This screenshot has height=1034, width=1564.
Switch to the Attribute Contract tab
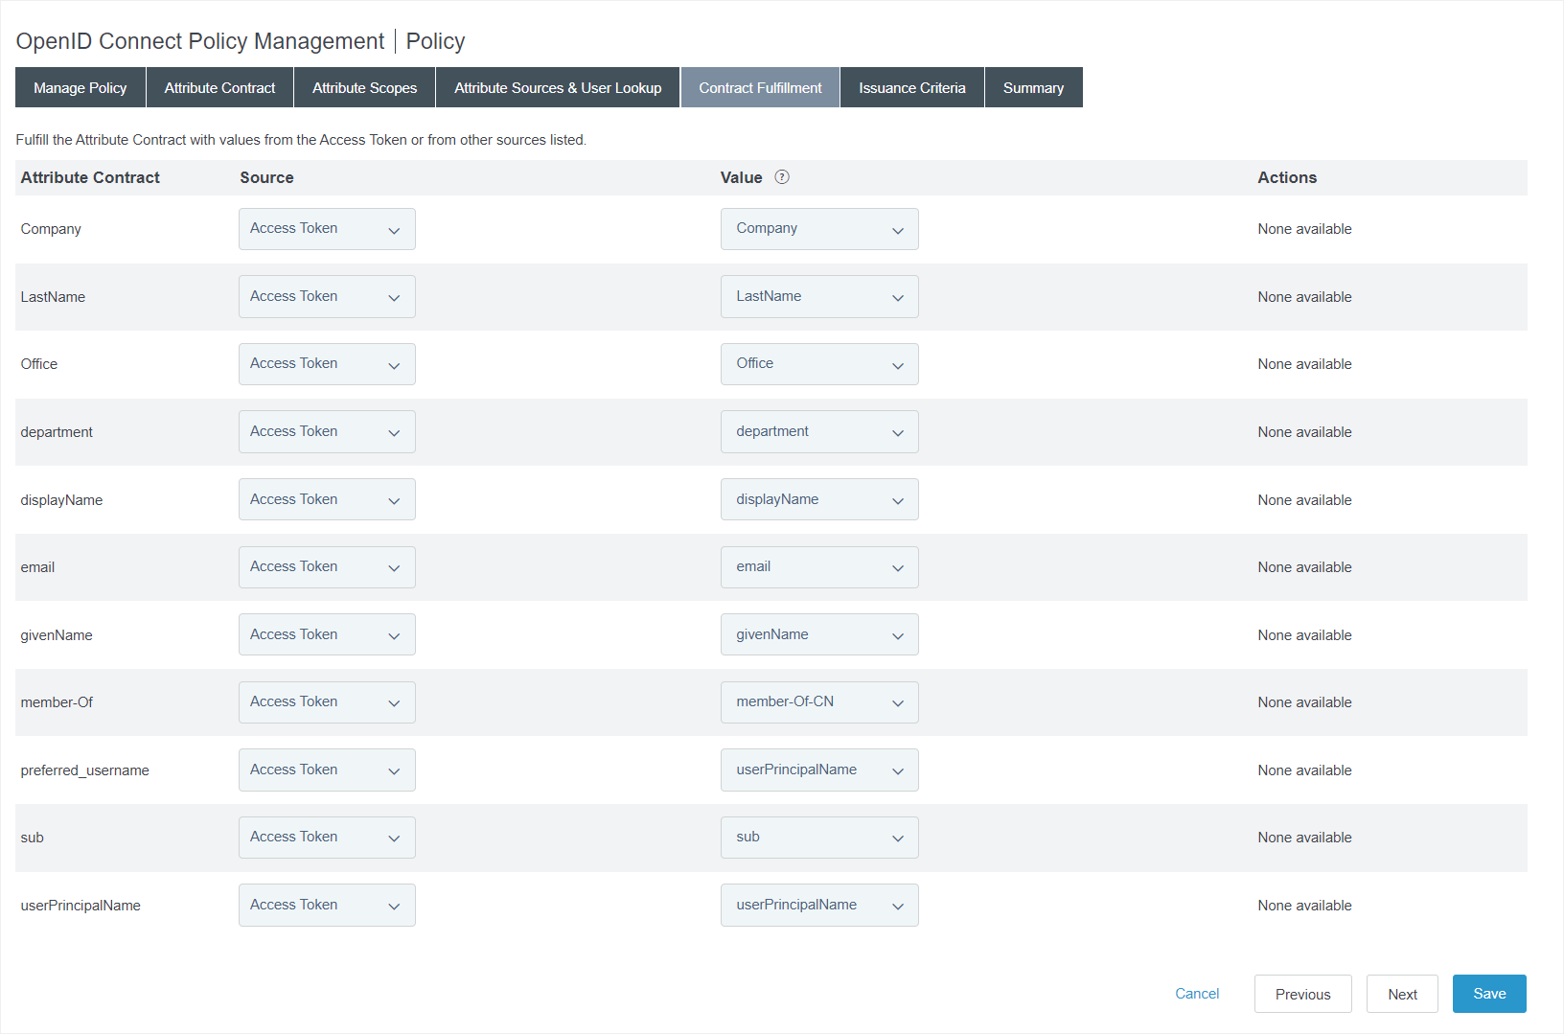click(x=219, y=87)
